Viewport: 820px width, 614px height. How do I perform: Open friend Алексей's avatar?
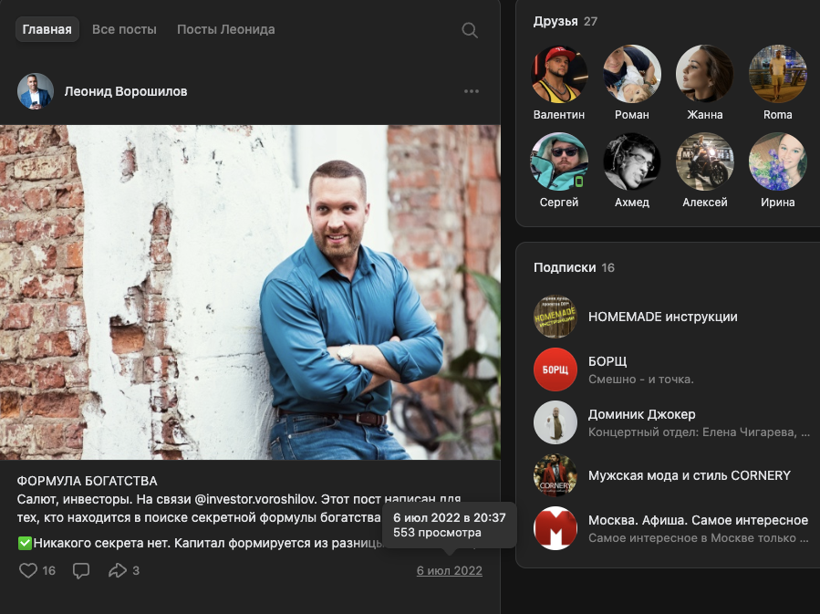[x=704, y=161]
